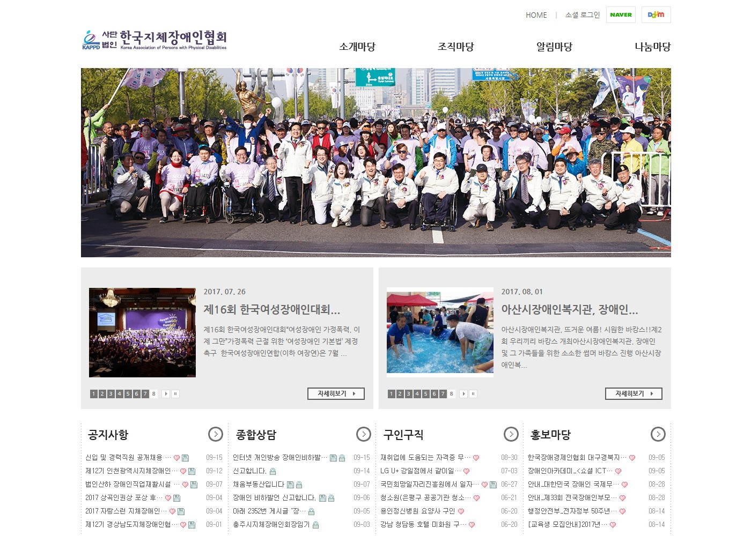The height and width of the screenshot is (536, 751).
Task: Select slide 1 in left news pager
Action: click(x=94, y=394)
